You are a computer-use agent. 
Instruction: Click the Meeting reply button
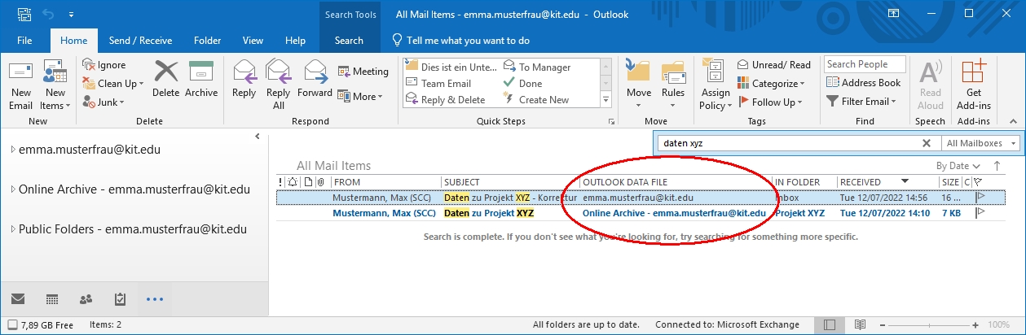click(x=363, y=72)
